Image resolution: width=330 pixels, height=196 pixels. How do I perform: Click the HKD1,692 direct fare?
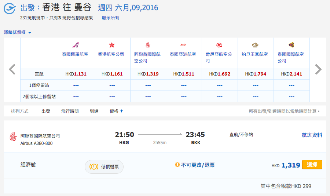pos(220,74)
